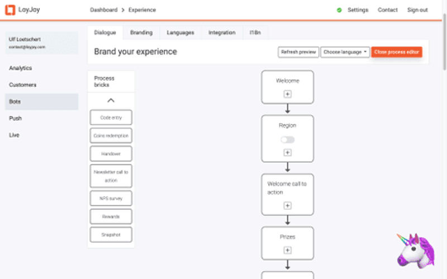Select the Languages tab
The width and height of the screenshot is (447, 279).
(x=180, y=33)
